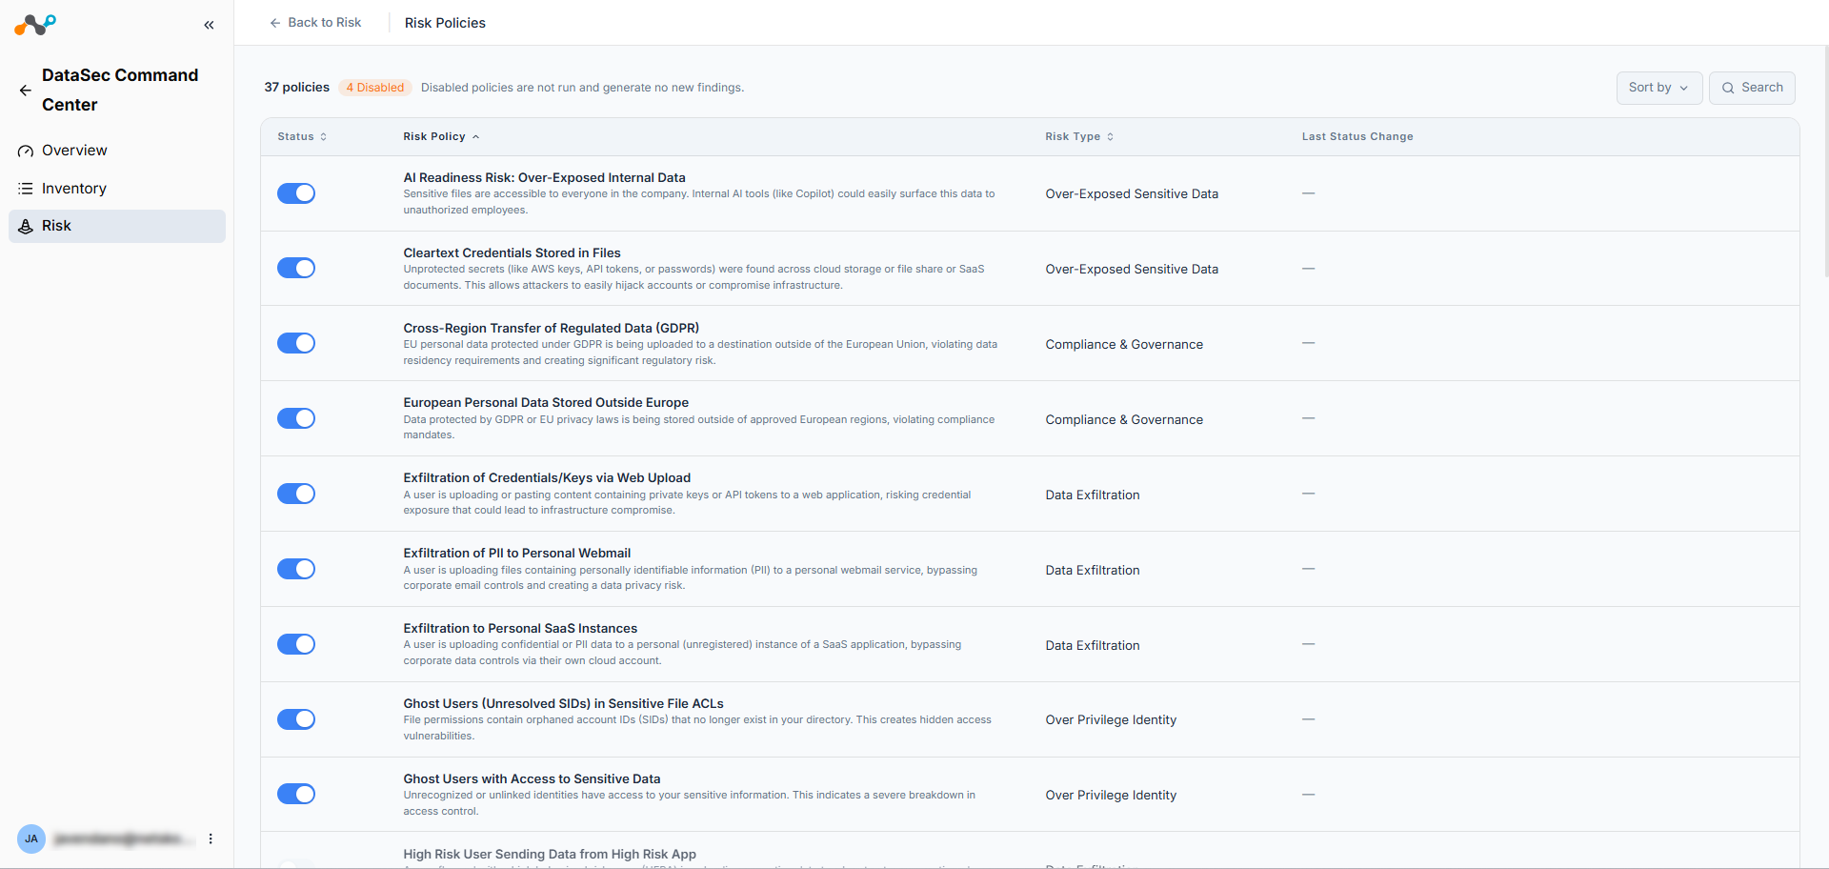Image resolution: width=1829 pixels, height=869 pixels.
Task: Toggle European Personal Data Stored Outside Europe
Action: pos(296,418)
